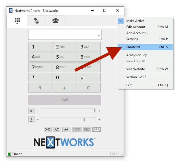Screen dimensions: 178x161
Task: Click the NEXTWORKS logo
Action: pos(65,142)
